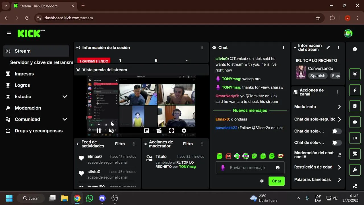Open the Chat panel three-dot menu
This screenshot has width=364, height=205.
pos(284,48)
